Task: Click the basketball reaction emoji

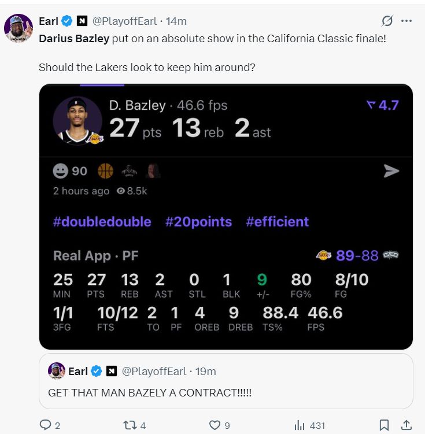Action: pos(105,171)
